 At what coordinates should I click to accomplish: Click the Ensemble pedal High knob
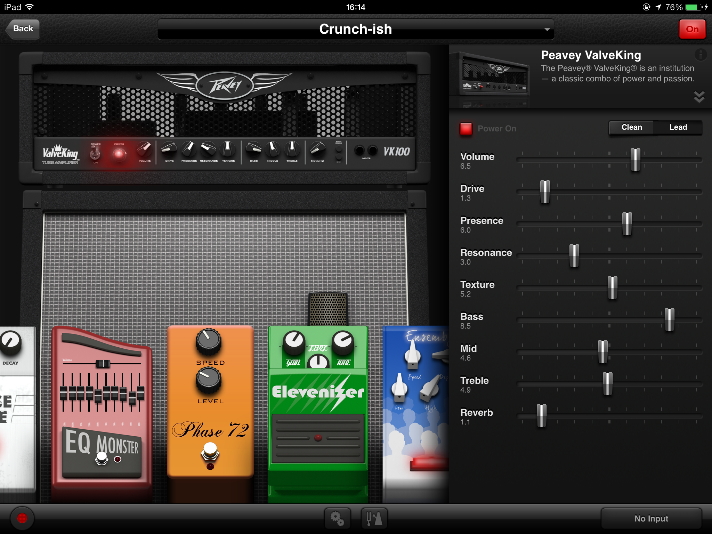[x=430, y=389]
